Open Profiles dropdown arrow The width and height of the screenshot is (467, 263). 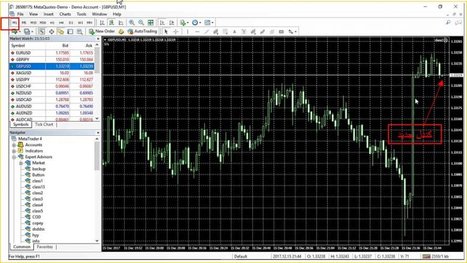32,32
